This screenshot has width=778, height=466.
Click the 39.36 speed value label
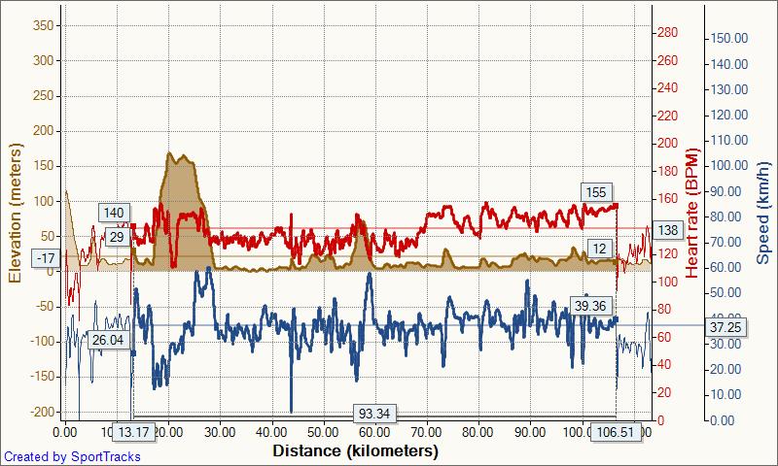pyautogui.click(x=591, y=305)
